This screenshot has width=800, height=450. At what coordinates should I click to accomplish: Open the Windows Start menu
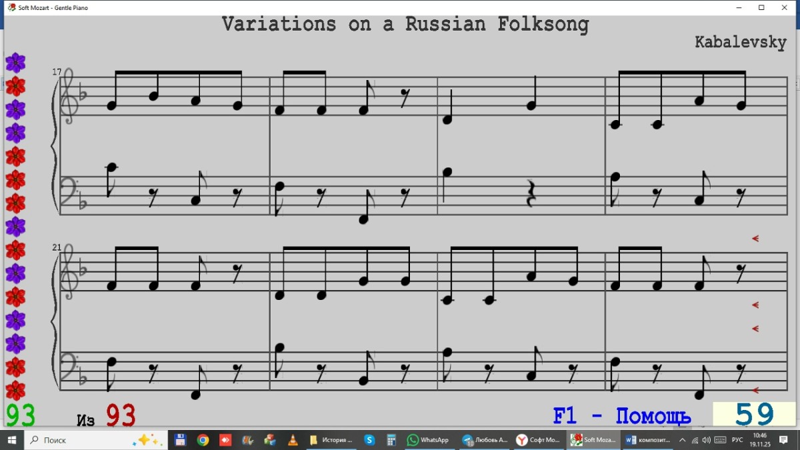click(x=12, y=440)
